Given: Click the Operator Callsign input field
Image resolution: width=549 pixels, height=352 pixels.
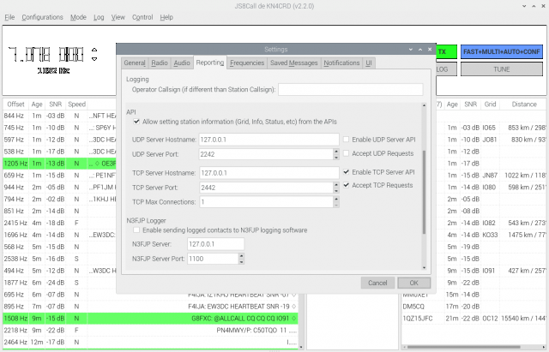Looking at the screenshot, I should click(x=351, y=89).
